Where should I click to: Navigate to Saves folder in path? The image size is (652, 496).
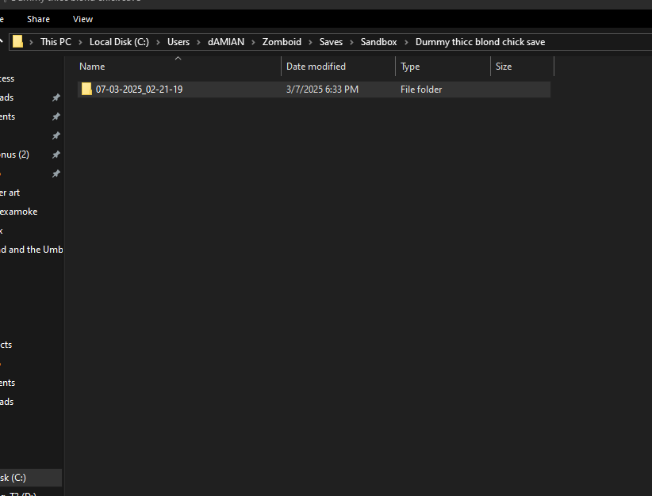pyautogui.click(x=331, y=42)
